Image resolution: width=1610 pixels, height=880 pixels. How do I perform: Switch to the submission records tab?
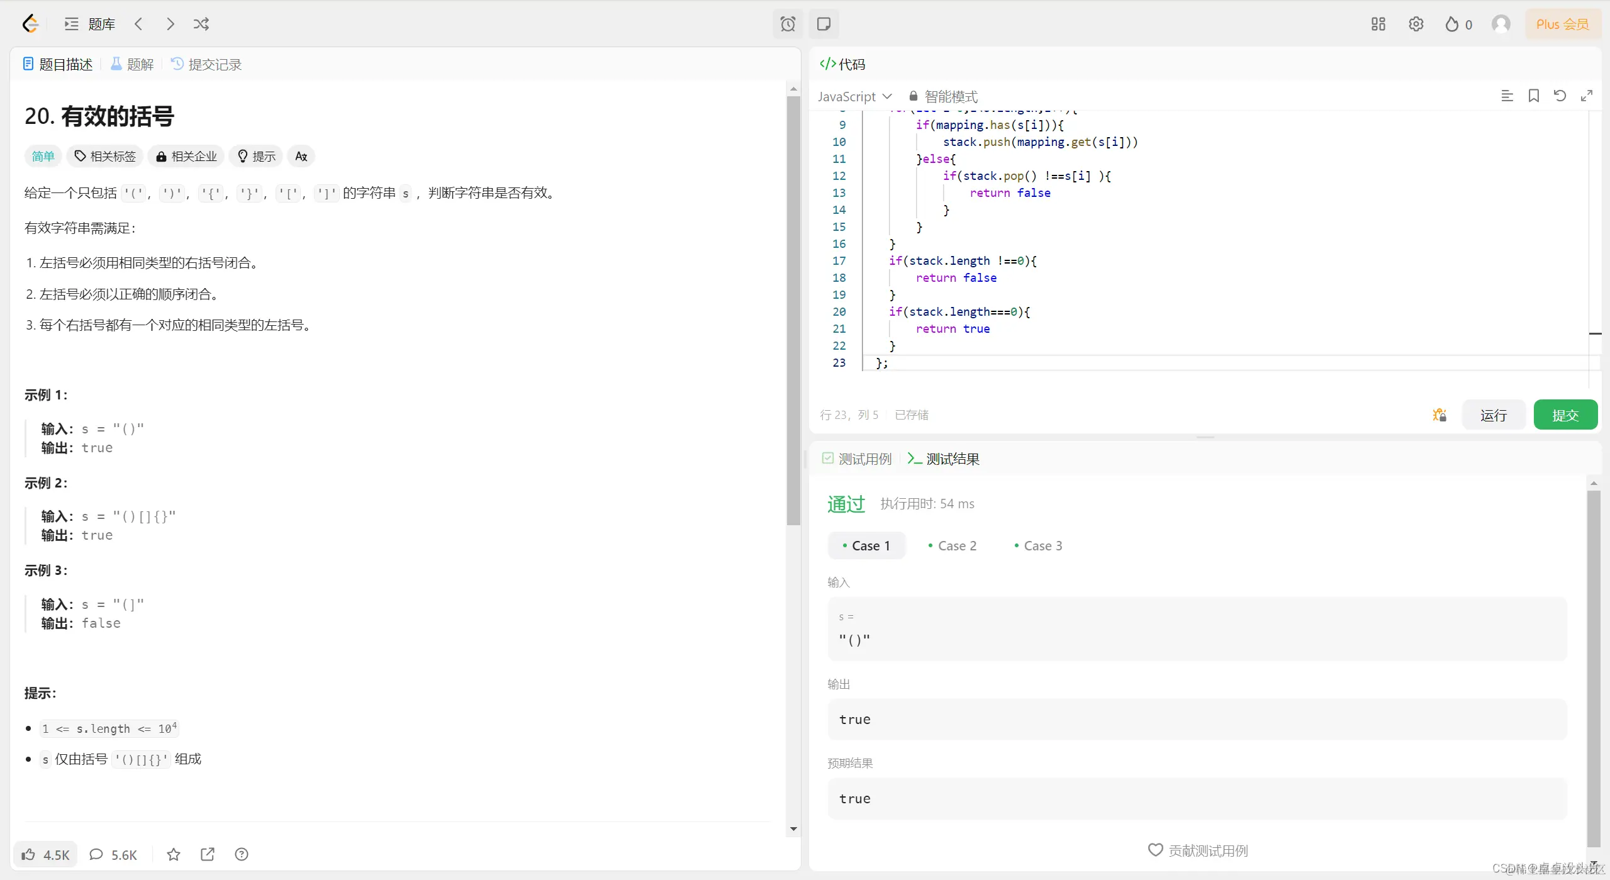click(206, 64)
